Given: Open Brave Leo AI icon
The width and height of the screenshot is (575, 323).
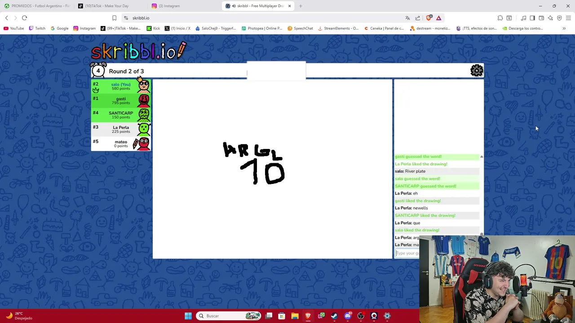Looking at the screenshot, I should (550, 18).
